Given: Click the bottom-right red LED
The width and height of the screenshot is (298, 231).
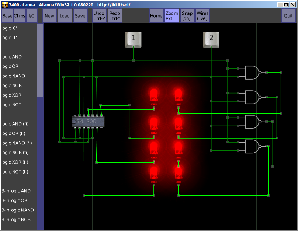Looking at the screenshot, I should click(x=179, y=173).
